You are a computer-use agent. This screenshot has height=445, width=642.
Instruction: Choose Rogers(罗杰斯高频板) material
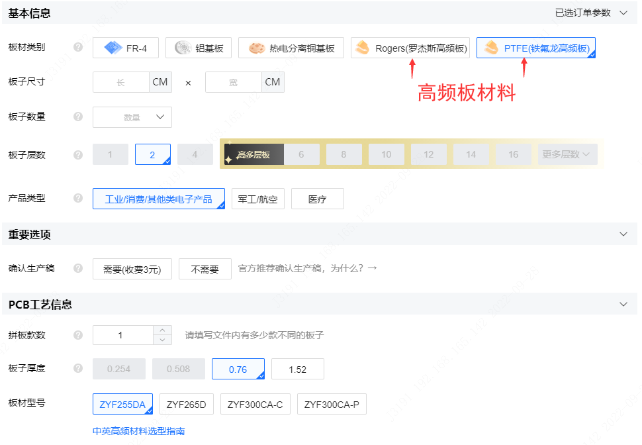point(410,48)
